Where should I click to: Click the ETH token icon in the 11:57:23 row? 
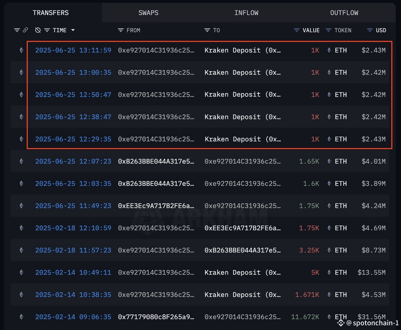329,250
